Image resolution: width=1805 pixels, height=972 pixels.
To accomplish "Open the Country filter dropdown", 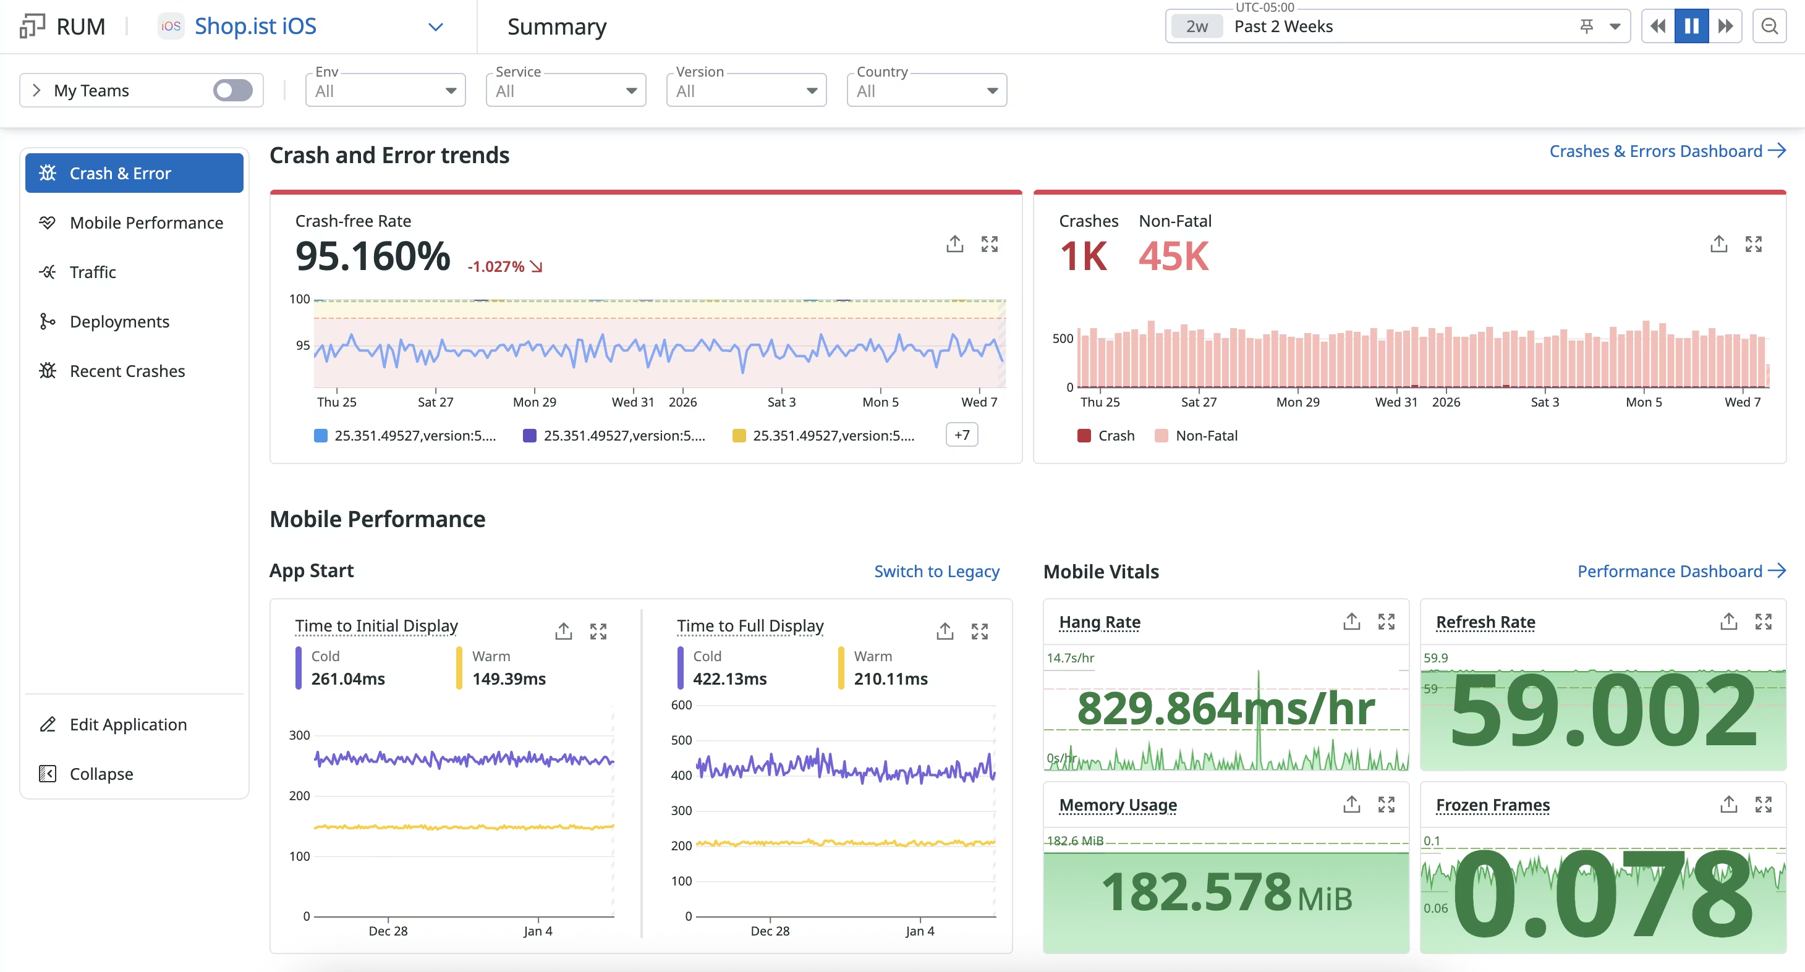I will pyautogui.click(x=927, y=90).
